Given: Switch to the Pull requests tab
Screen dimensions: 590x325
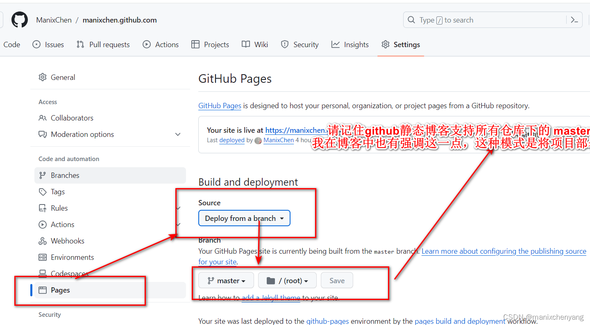Looking at the screenshot, I should [x=103, y=45].
